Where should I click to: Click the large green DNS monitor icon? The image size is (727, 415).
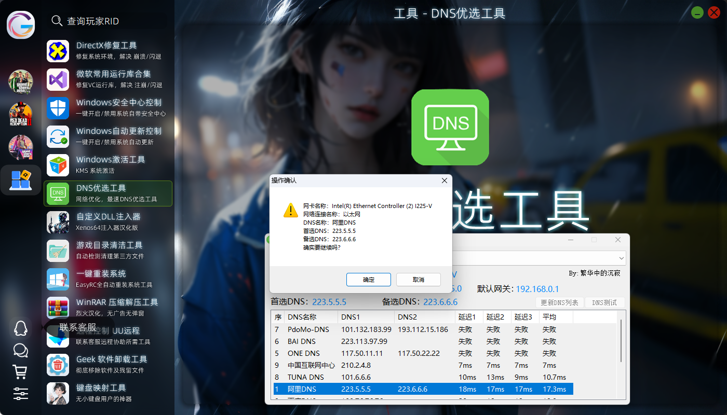[450, 127]
